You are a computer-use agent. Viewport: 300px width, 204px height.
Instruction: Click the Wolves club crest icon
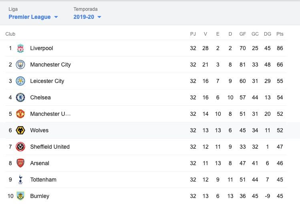[20, 131]
